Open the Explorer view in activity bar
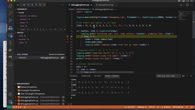Viewport: 195px width, 110px height. click(10, 6)
